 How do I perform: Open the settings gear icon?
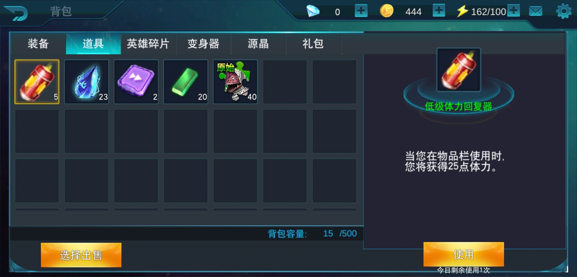(x=563, y=11)
